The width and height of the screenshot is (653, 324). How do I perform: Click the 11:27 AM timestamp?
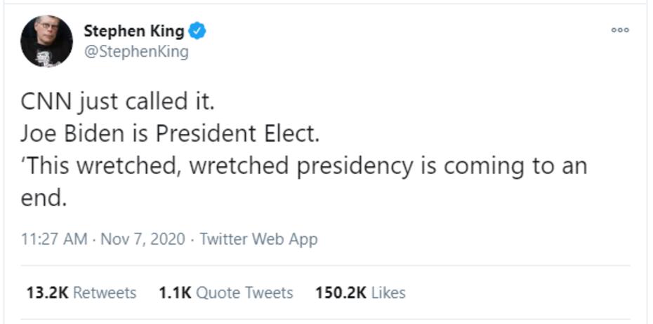pyautogui.click(x=54, y=239)
